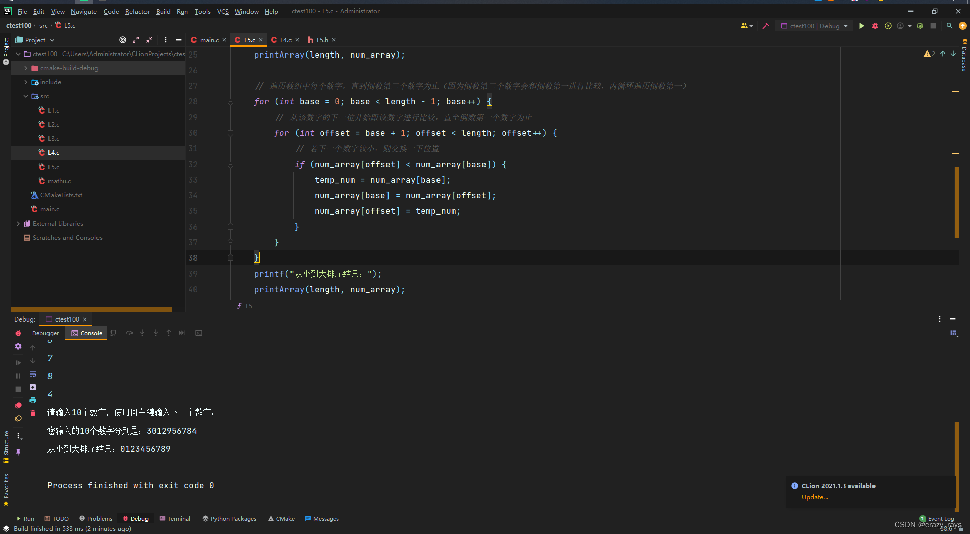Open profiler dropdown arrow in toolbar
This screenshot has height=534, width=970.
(x=910, y=26)
